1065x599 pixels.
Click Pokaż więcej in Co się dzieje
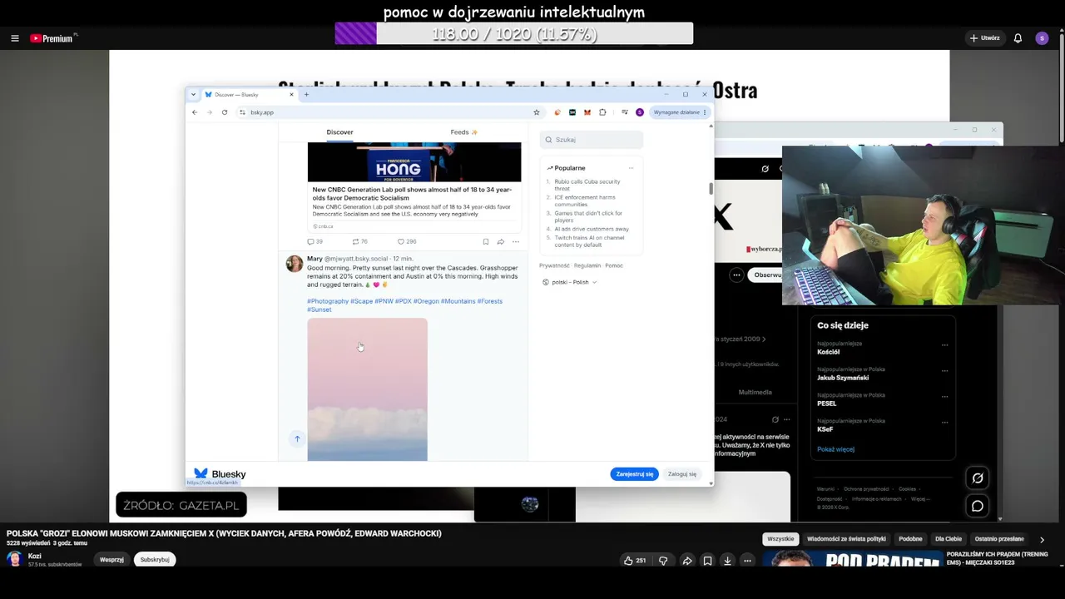[x=835, y=449]
